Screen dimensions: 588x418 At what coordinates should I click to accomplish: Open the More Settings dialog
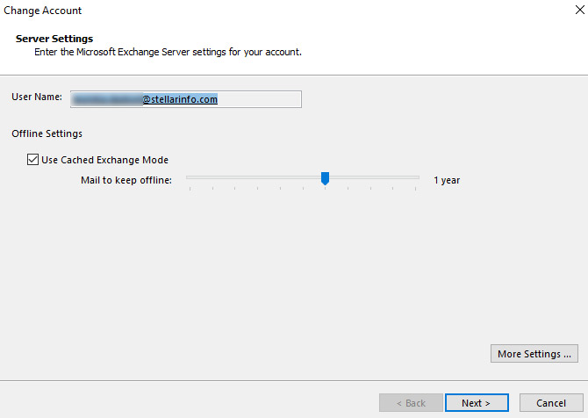pyautogui.click(x=534, y=354)
